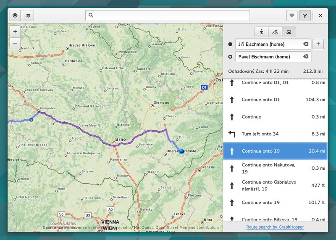Click the Humpolec route waypoint

pyautogui.click(x=39, y=111)
